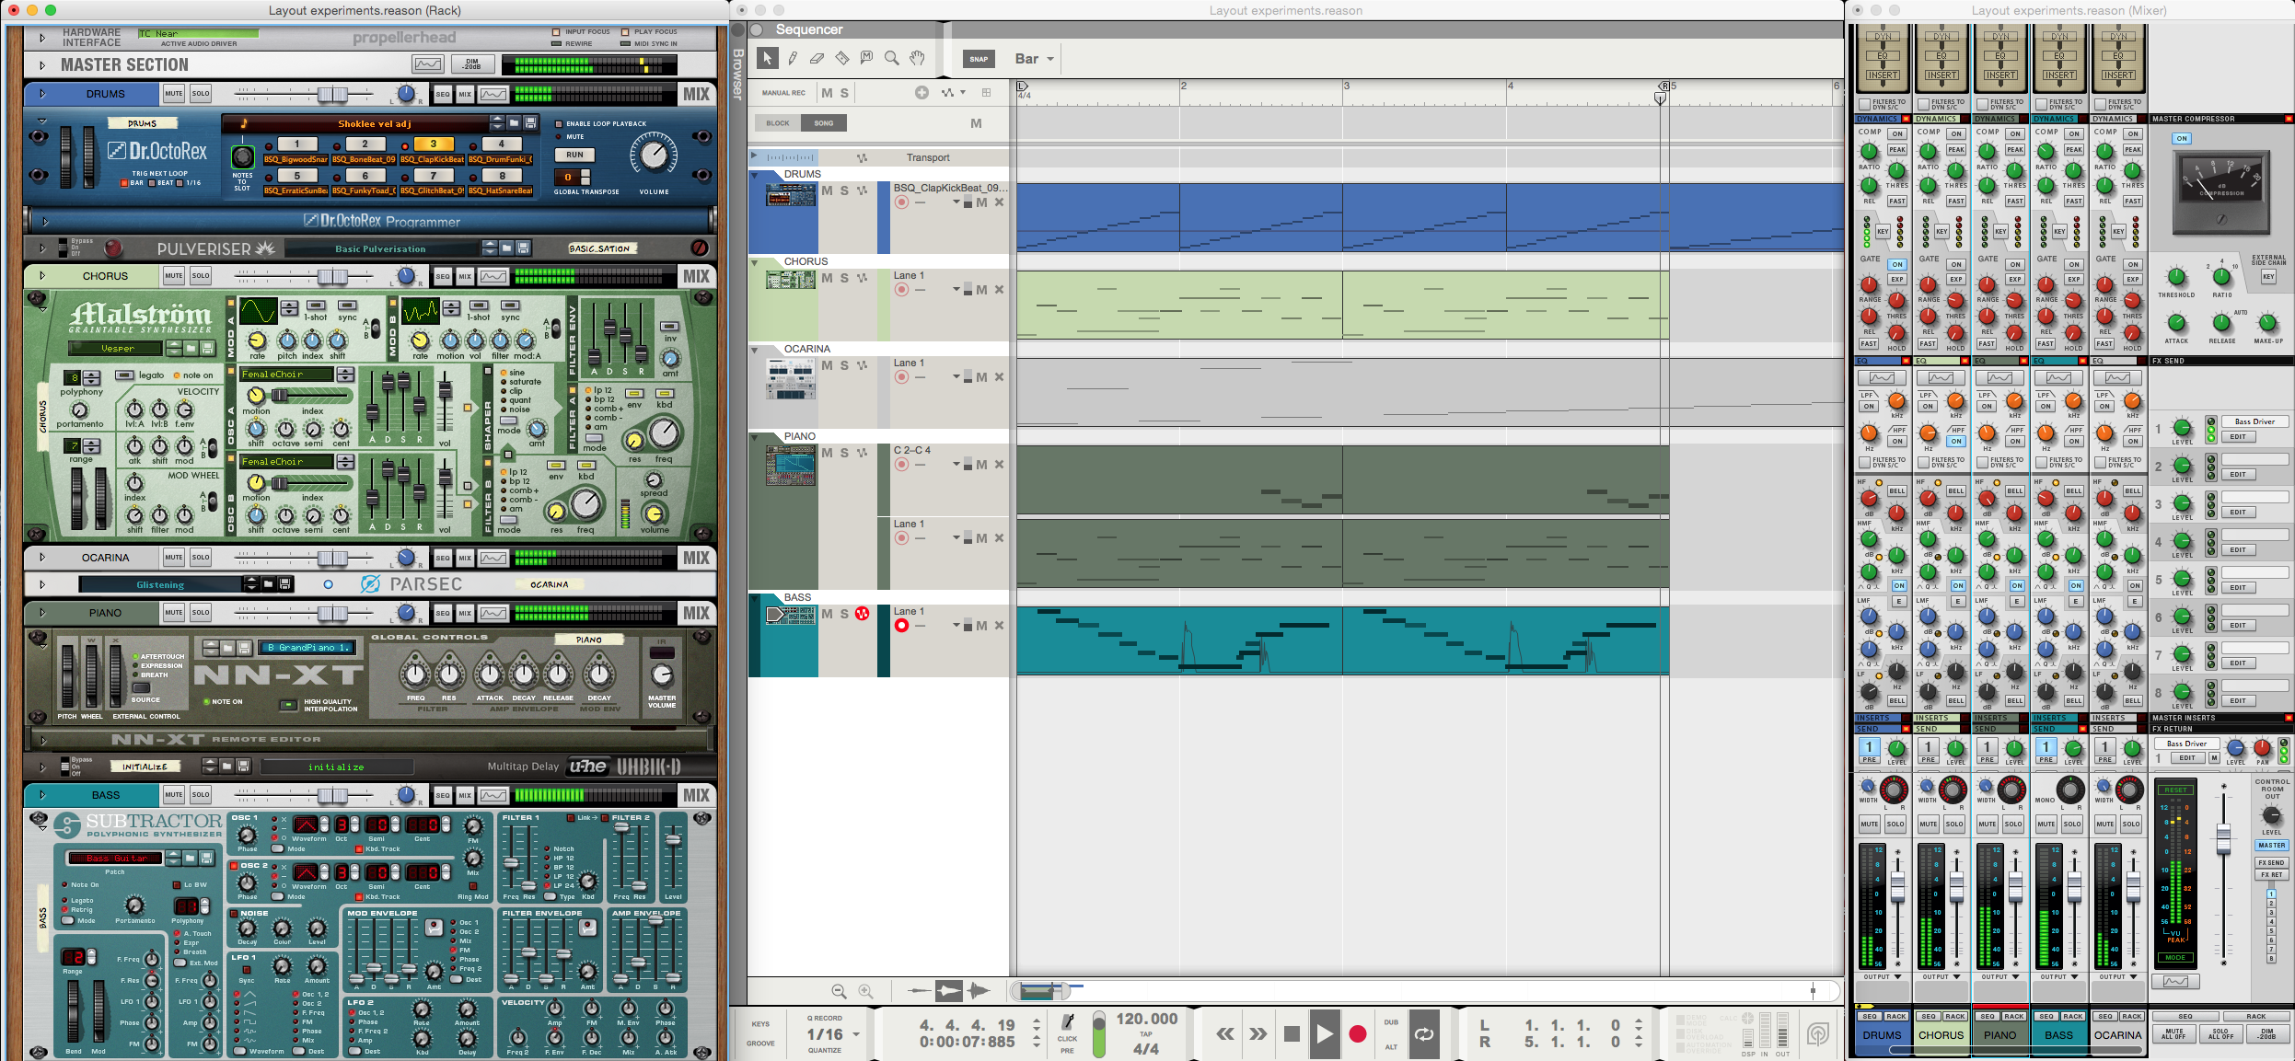
Task: Select the Mute tool in Sequencer toolbar
Action: (x=866, y=58)
